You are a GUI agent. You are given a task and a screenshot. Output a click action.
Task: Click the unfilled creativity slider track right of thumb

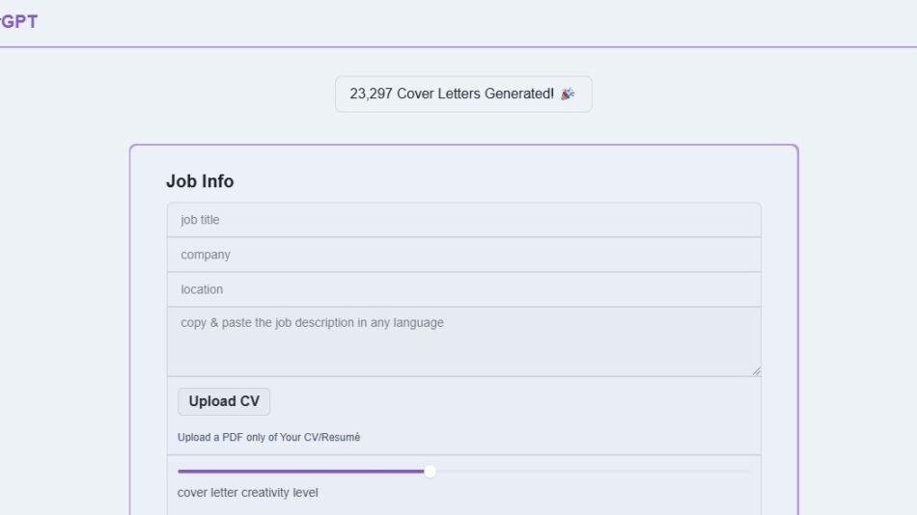pyautogui.click(x=589, y=472)
